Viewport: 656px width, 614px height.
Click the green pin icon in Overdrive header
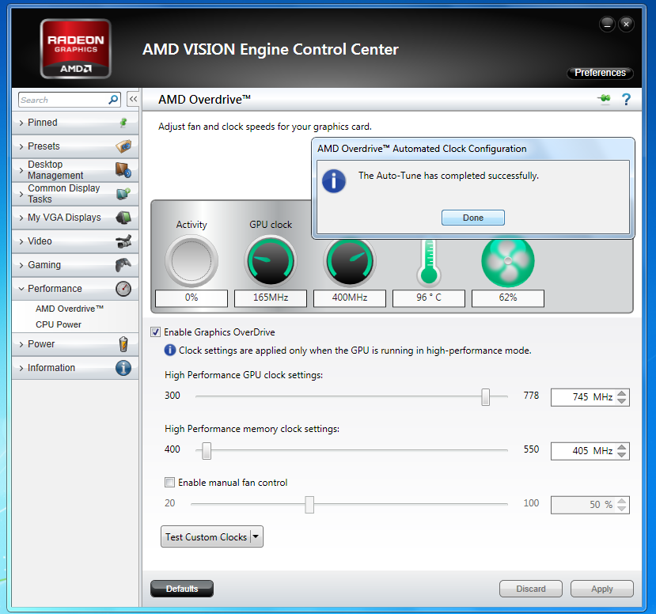pyautogui.click(x=604, y=99)
